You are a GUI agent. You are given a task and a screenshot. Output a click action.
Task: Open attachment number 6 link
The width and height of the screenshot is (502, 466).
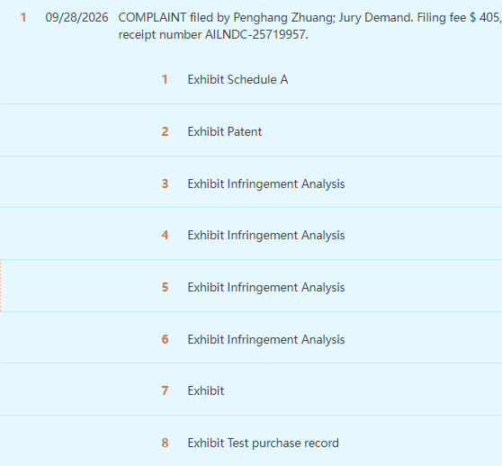pos(165,339)
